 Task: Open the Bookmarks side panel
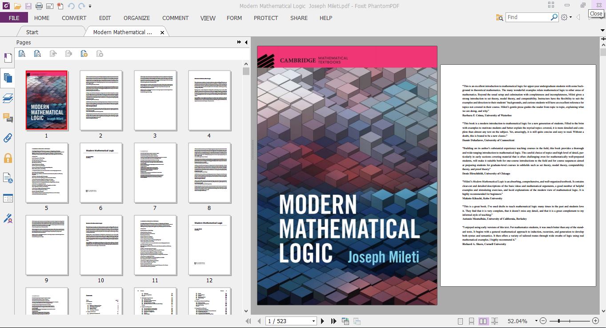(x=8, y=58)
